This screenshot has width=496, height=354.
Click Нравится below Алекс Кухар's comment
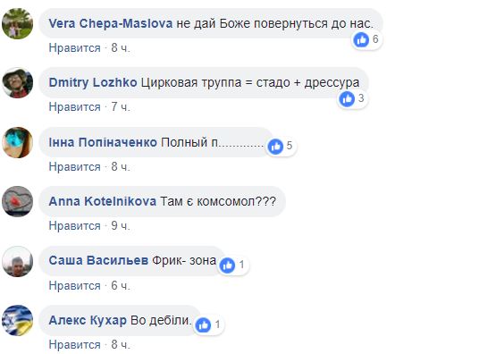pos(75,345)
